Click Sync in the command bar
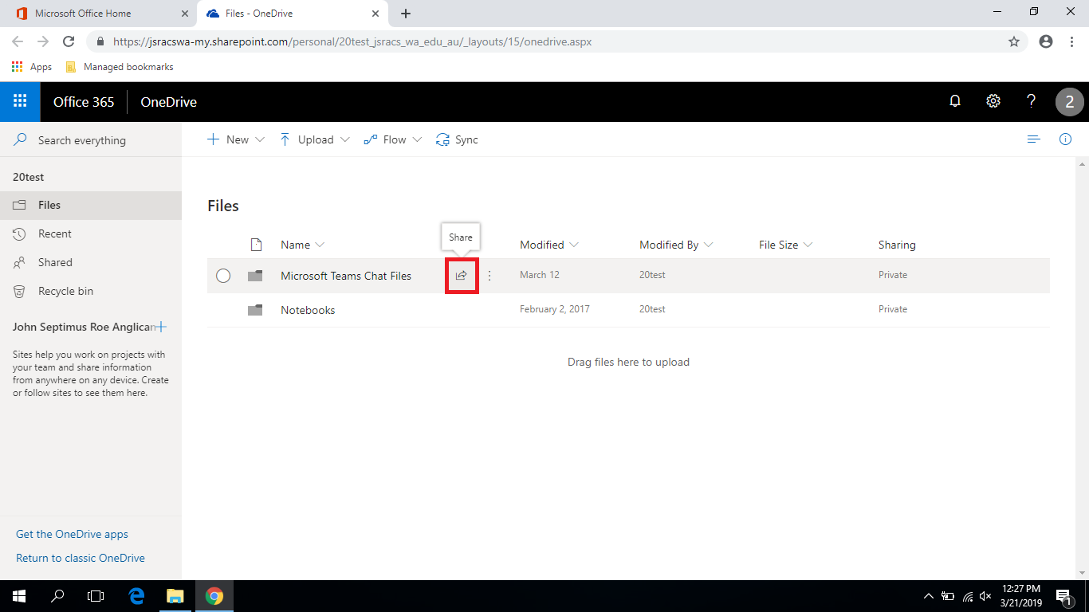 click(457, 139)
